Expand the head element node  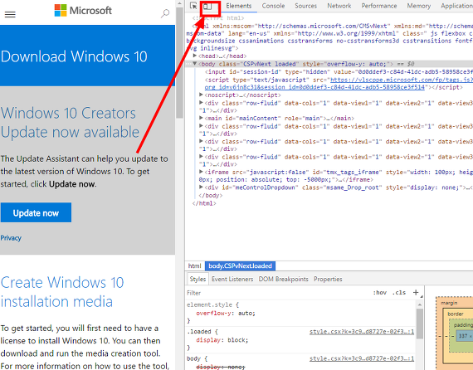click(195, 56)
